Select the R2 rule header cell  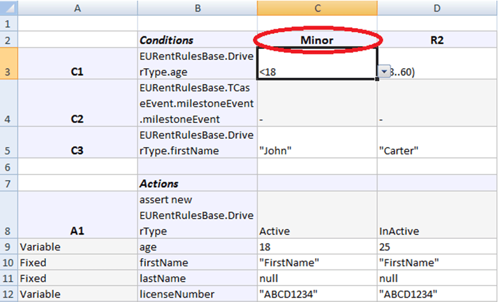click(x=437, y=40)
